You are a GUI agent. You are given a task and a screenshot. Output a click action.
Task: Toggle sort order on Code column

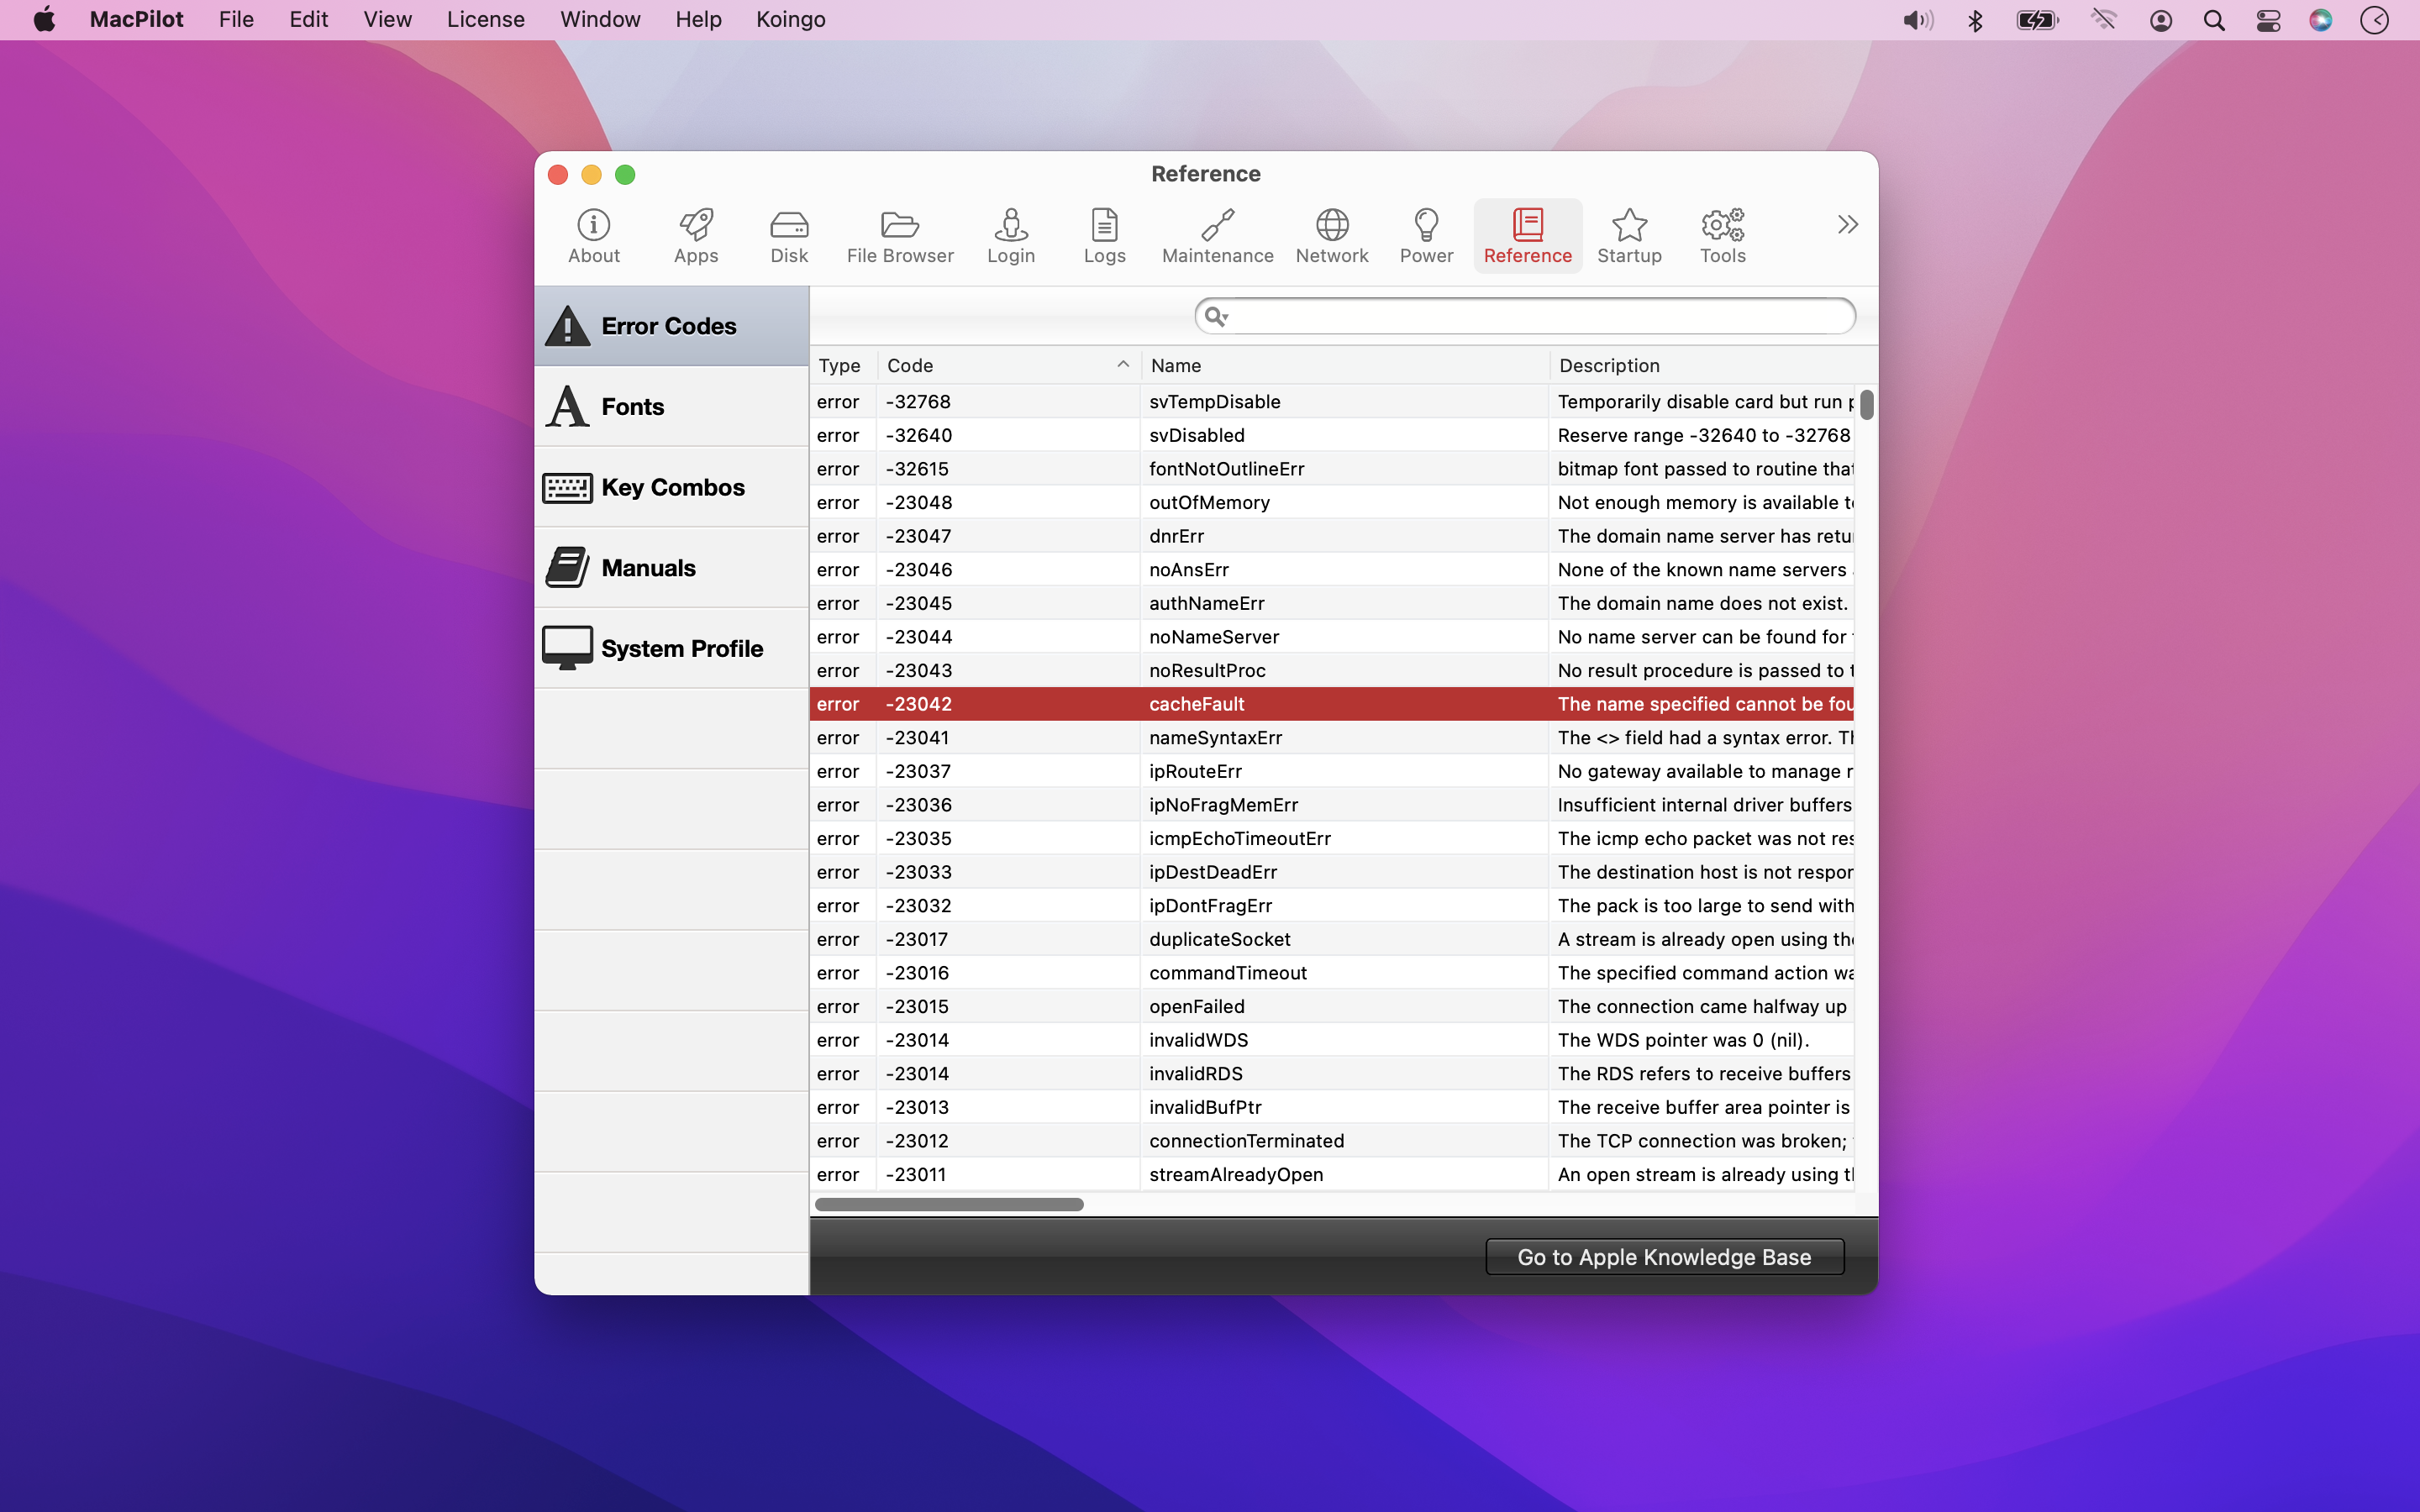(1007, 366)
